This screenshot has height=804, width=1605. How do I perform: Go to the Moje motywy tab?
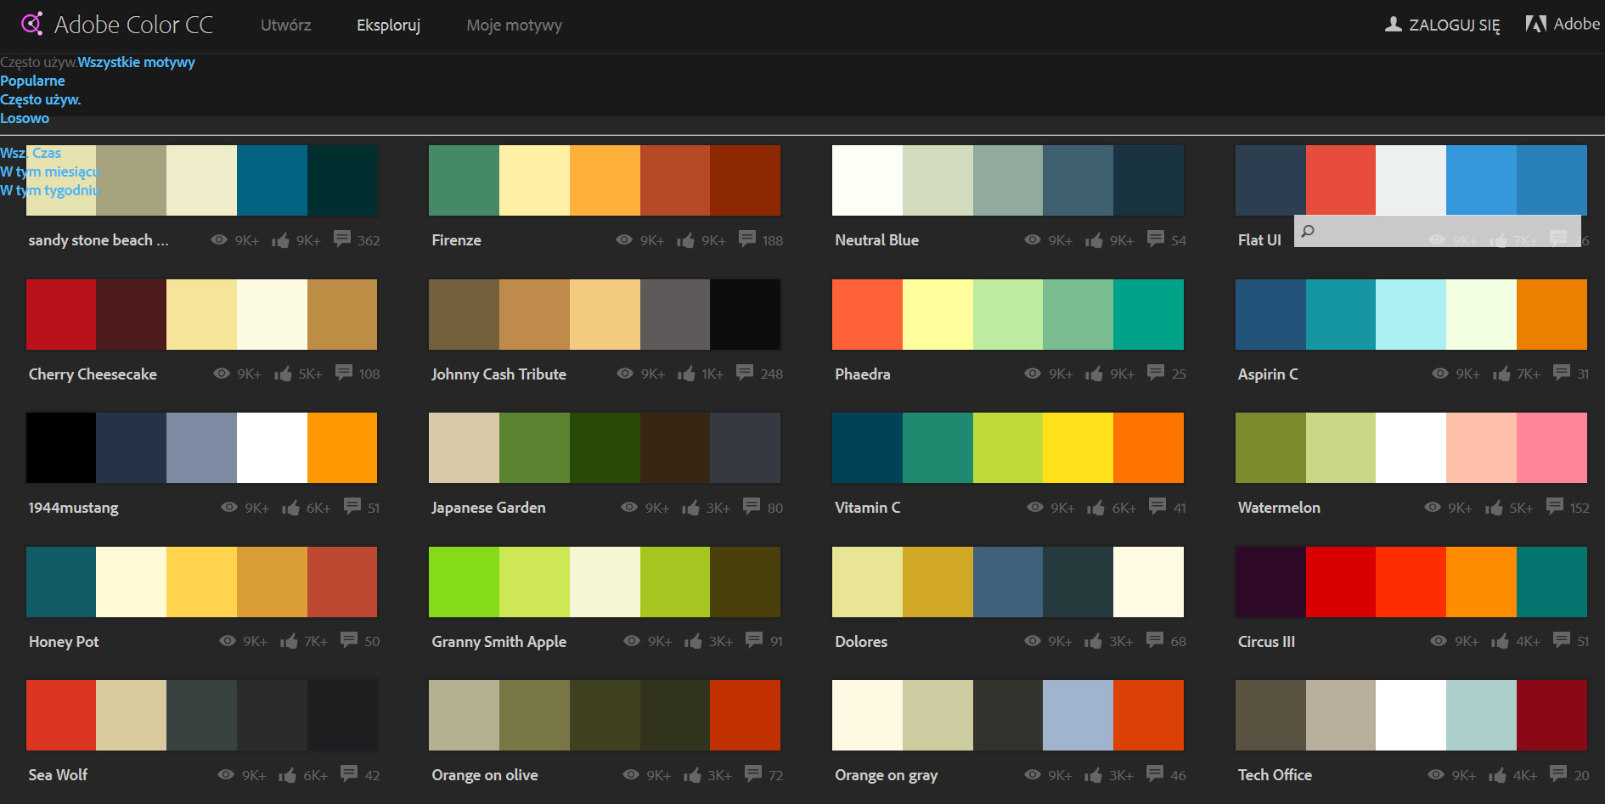tap(514, 25)
